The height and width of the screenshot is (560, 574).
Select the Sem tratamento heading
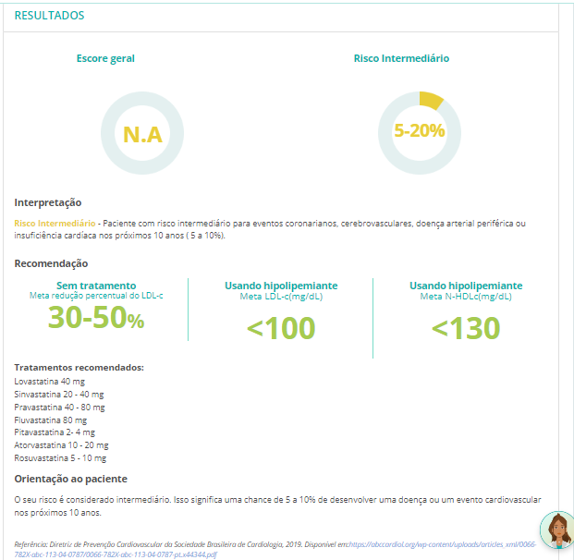[96, 286]
